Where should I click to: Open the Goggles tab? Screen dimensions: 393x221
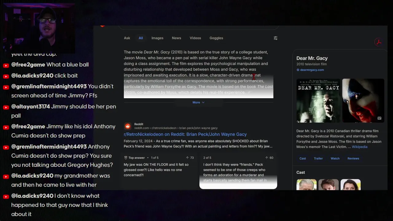(216, 38)
